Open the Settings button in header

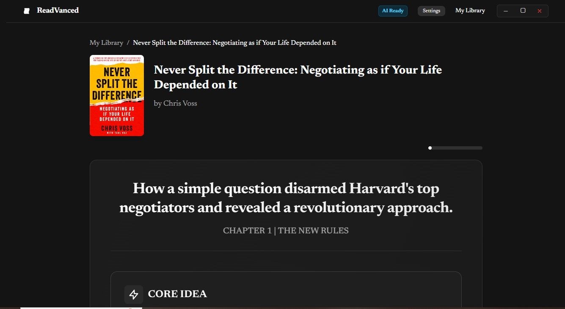click(x=431, y=11)
